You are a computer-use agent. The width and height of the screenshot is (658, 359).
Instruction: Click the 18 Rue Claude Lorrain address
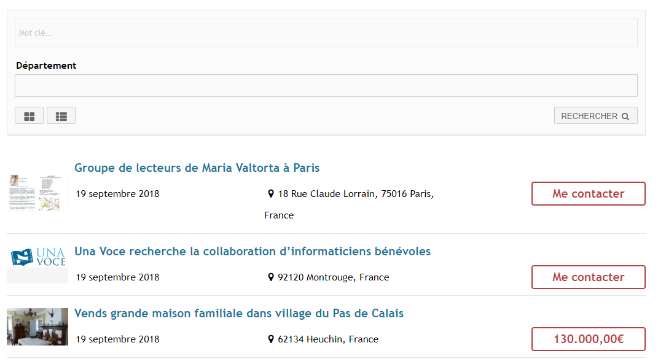356,194
